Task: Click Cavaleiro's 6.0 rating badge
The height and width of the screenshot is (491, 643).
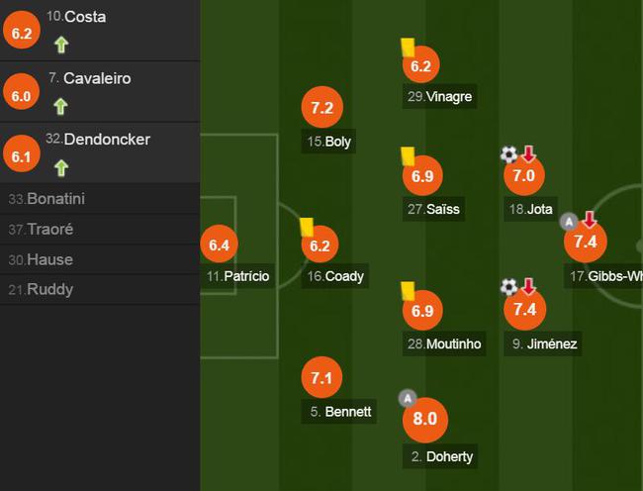Action: point(21,92)
